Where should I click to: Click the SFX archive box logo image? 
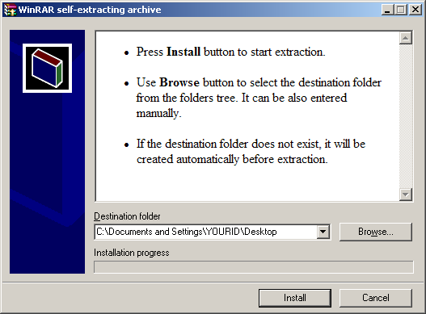[47, 68]
